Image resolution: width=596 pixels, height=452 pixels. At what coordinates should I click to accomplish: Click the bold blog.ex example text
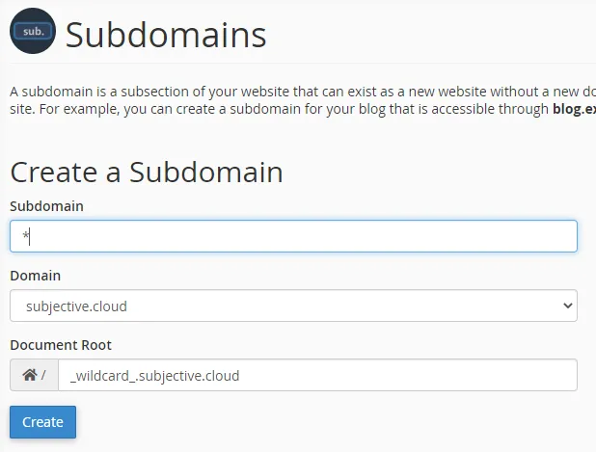[574, 108]
